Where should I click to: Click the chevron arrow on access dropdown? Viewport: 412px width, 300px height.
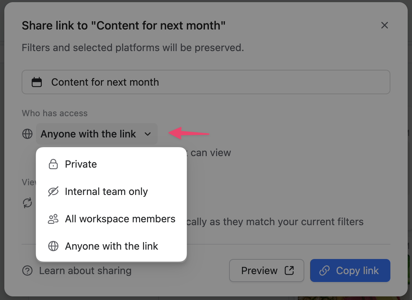[148, 134]
